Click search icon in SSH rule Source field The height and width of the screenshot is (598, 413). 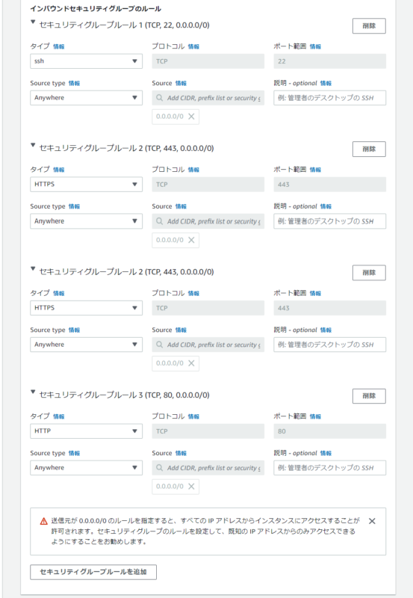tap(160, 98)
